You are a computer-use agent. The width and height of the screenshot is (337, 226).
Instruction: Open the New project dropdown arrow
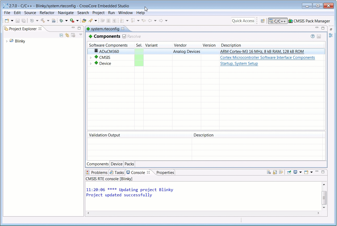12,21
